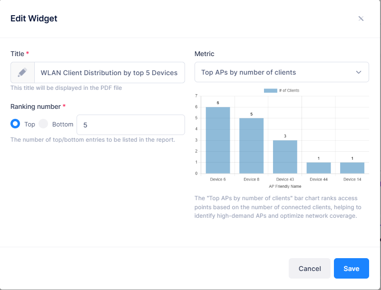Click the X to close the Edit Widget dialog
The width and height of the screenshot is (381, 290).
361,19
